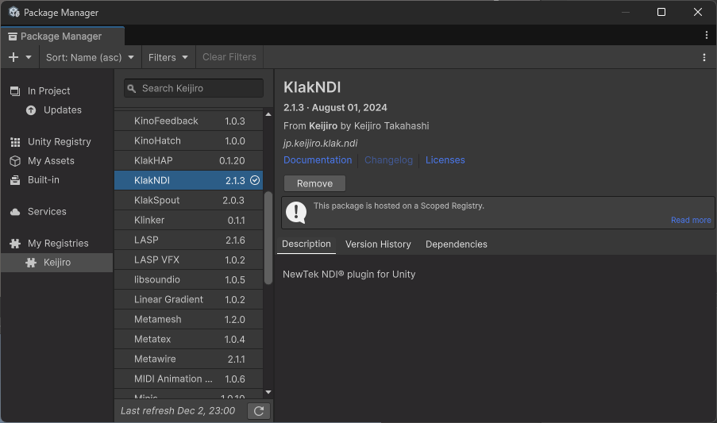
Task: Remove the KlakNDI package
Action: pyautogui.click(x=314, y=183)
